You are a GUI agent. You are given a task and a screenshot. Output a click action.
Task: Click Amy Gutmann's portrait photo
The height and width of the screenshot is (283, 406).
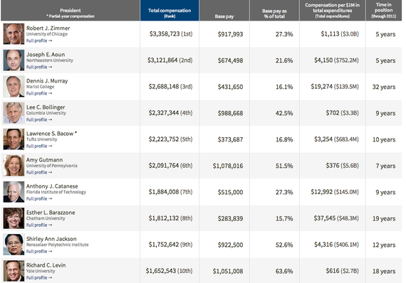14,166
